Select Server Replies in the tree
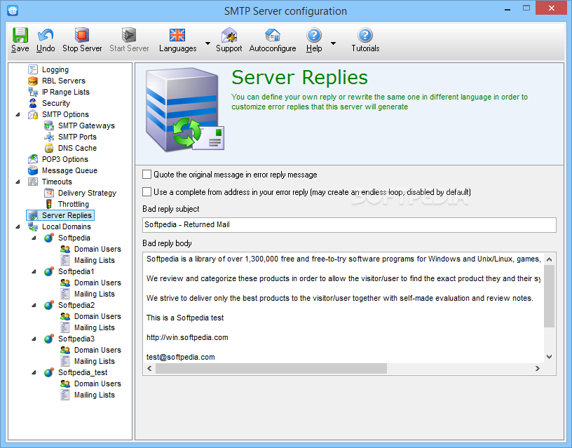The height and width of the screenshot is (448, 572). pyautogui.click(x=67, y=215)
